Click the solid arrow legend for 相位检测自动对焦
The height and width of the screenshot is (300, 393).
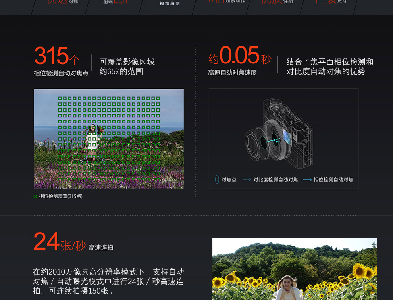click(307, 180)
